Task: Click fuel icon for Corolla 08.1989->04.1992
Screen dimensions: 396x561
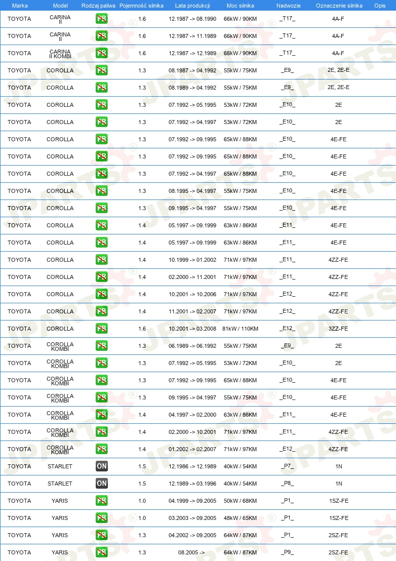Action: point(102,87)
